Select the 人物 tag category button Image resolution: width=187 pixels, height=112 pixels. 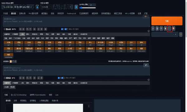pyautogui.click(x=22, y=34)
